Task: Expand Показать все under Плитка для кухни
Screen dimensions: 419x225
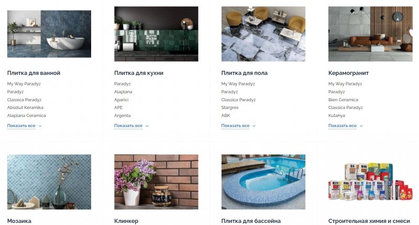Action: 131,126
